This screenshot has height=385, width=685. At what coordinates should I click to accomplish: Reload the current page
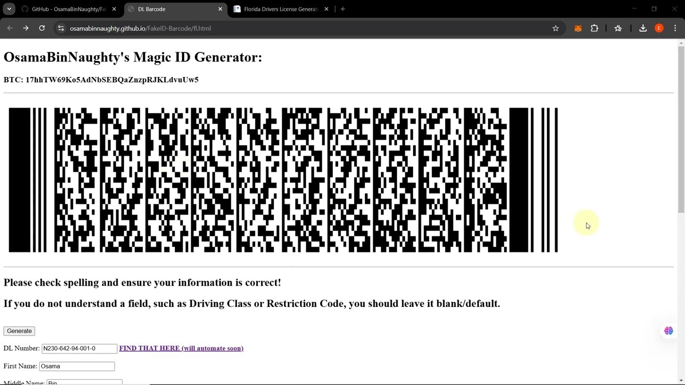point(42,28)
